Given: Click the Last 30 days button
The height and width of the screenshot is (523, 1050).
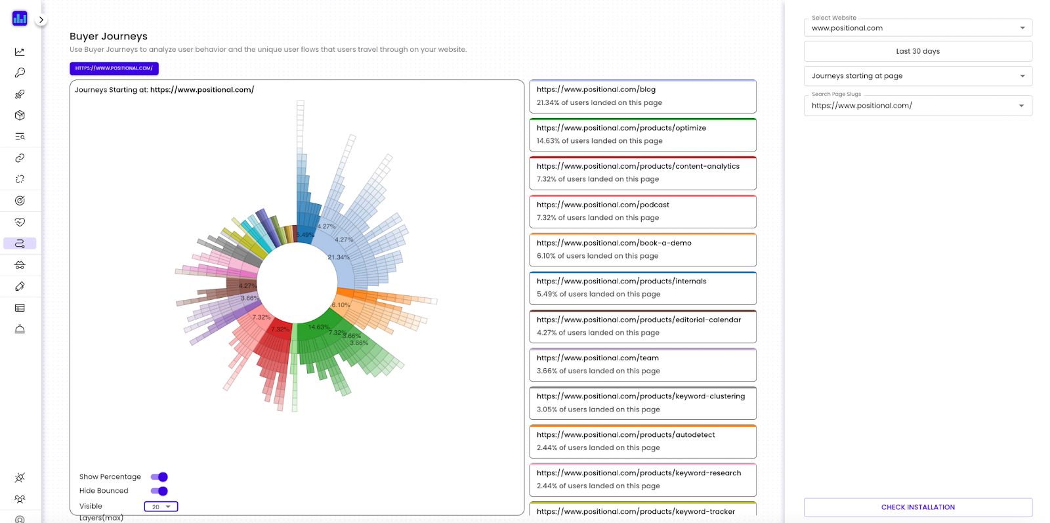Looking at the screenshot, I should pos(917,51).
